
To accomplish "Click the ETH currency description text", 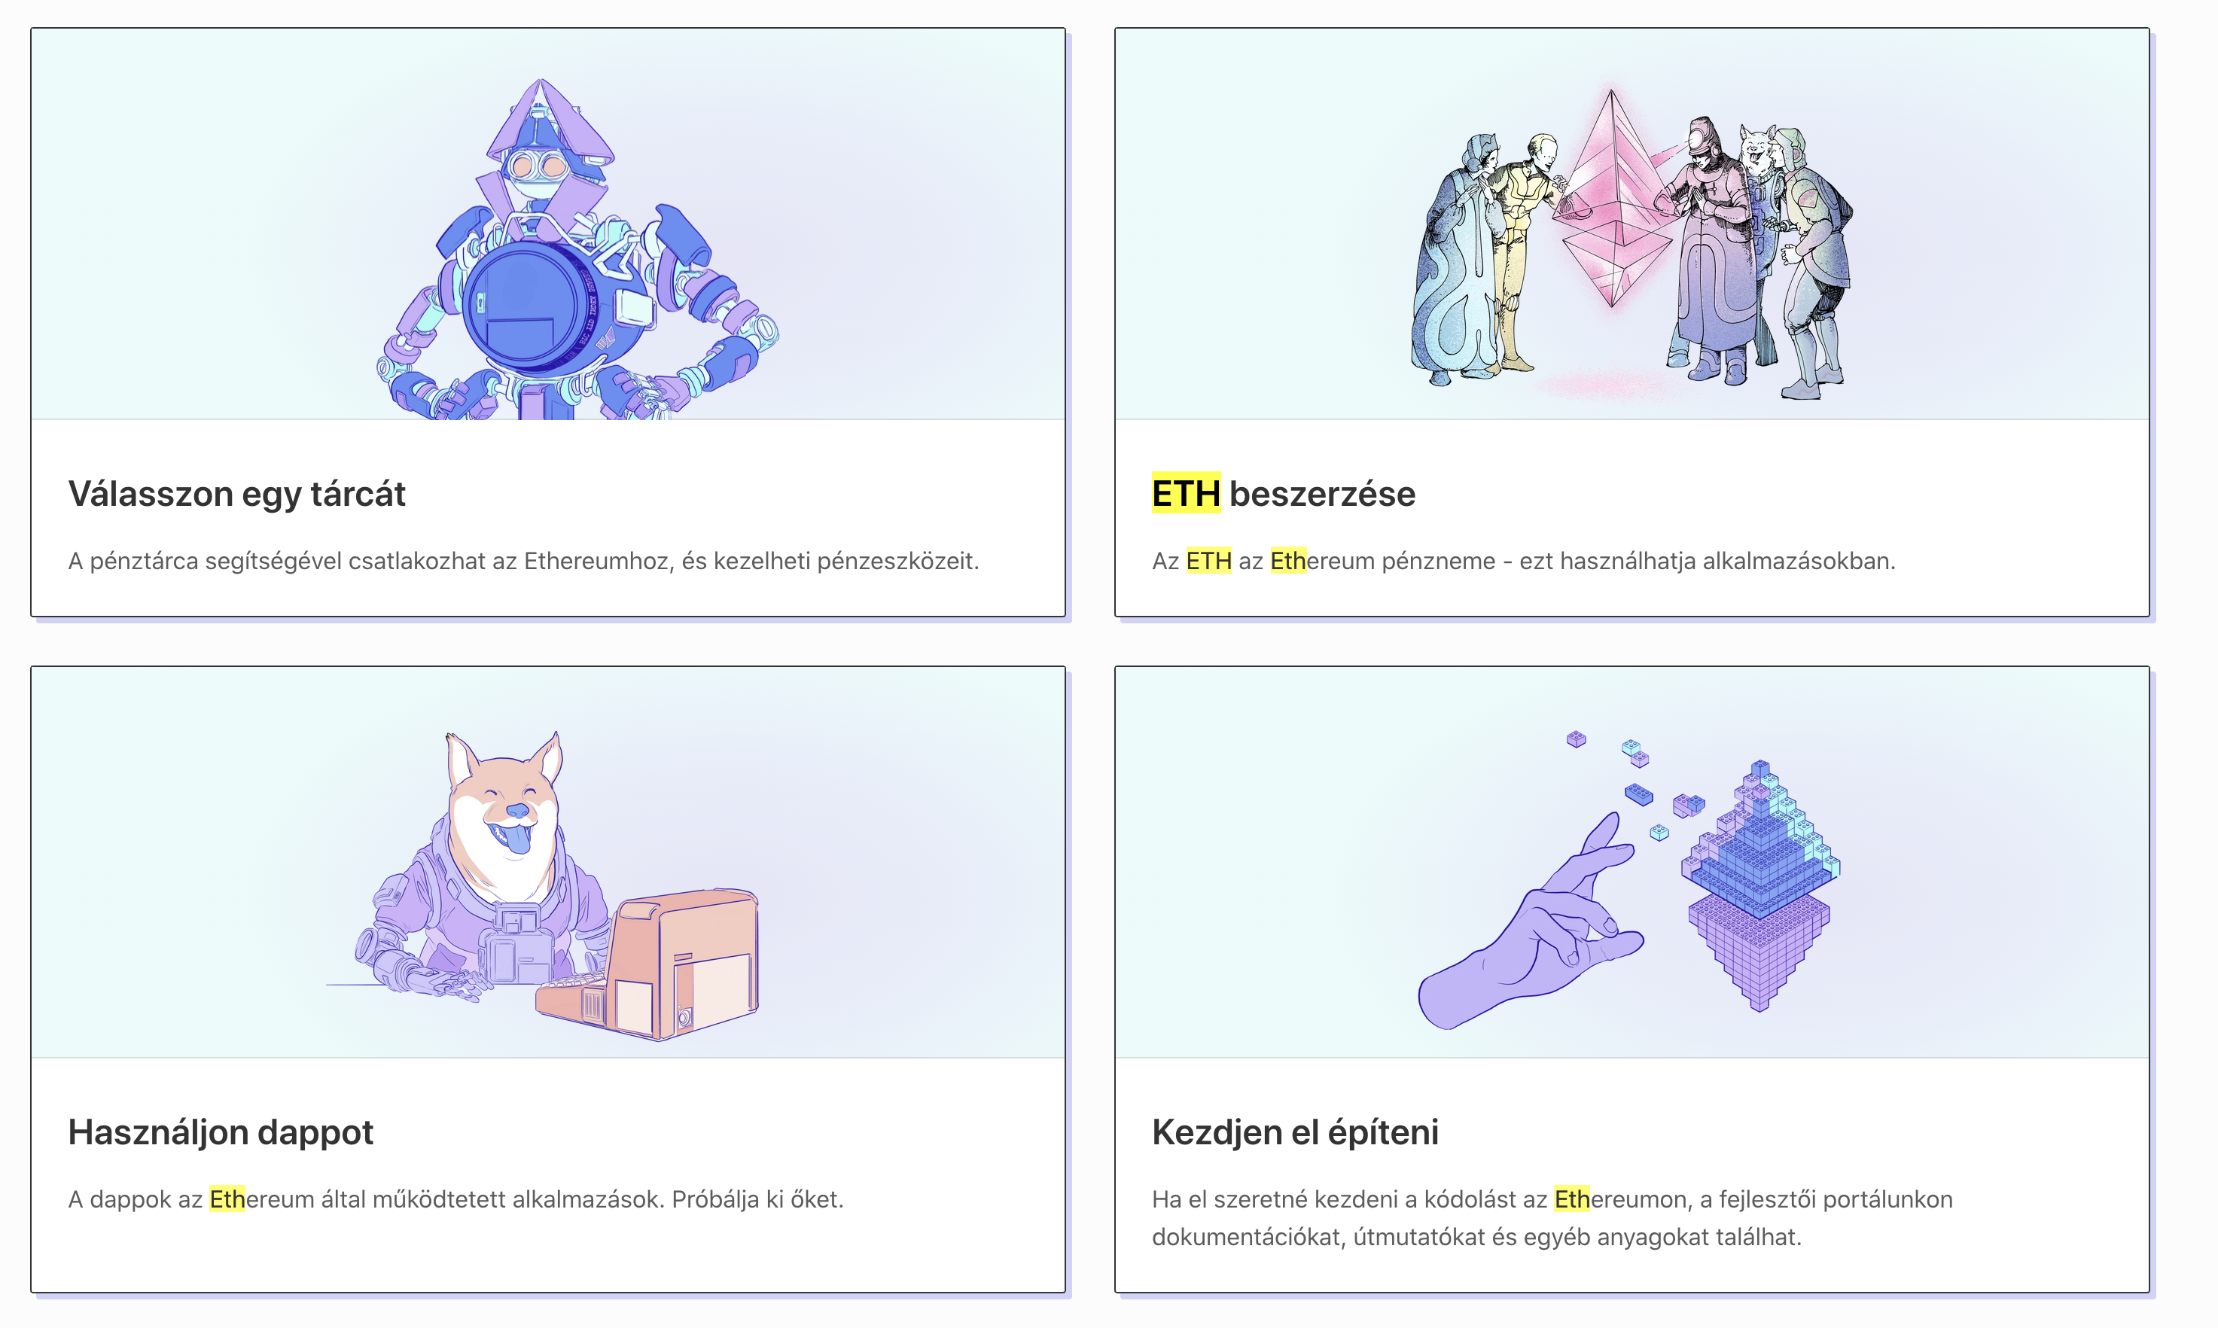I will (1523, 561).
